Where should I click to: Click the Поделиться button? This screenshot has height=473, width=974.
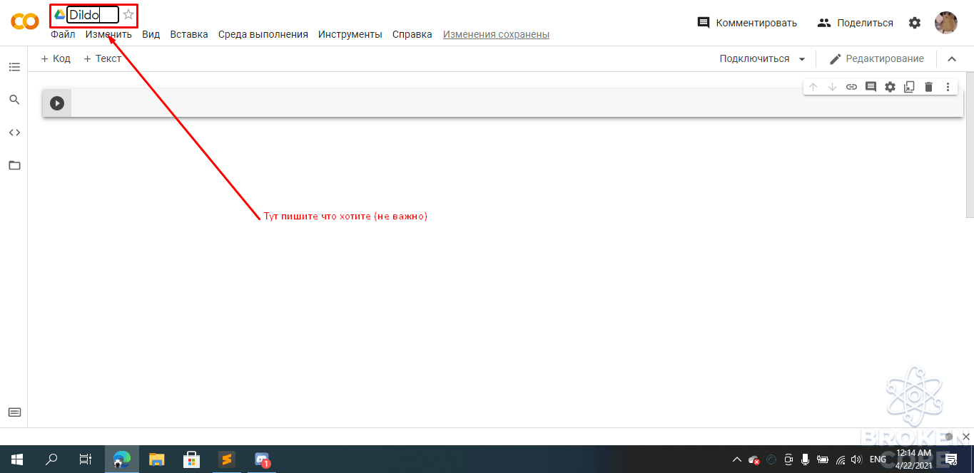(x=855, y=23)
